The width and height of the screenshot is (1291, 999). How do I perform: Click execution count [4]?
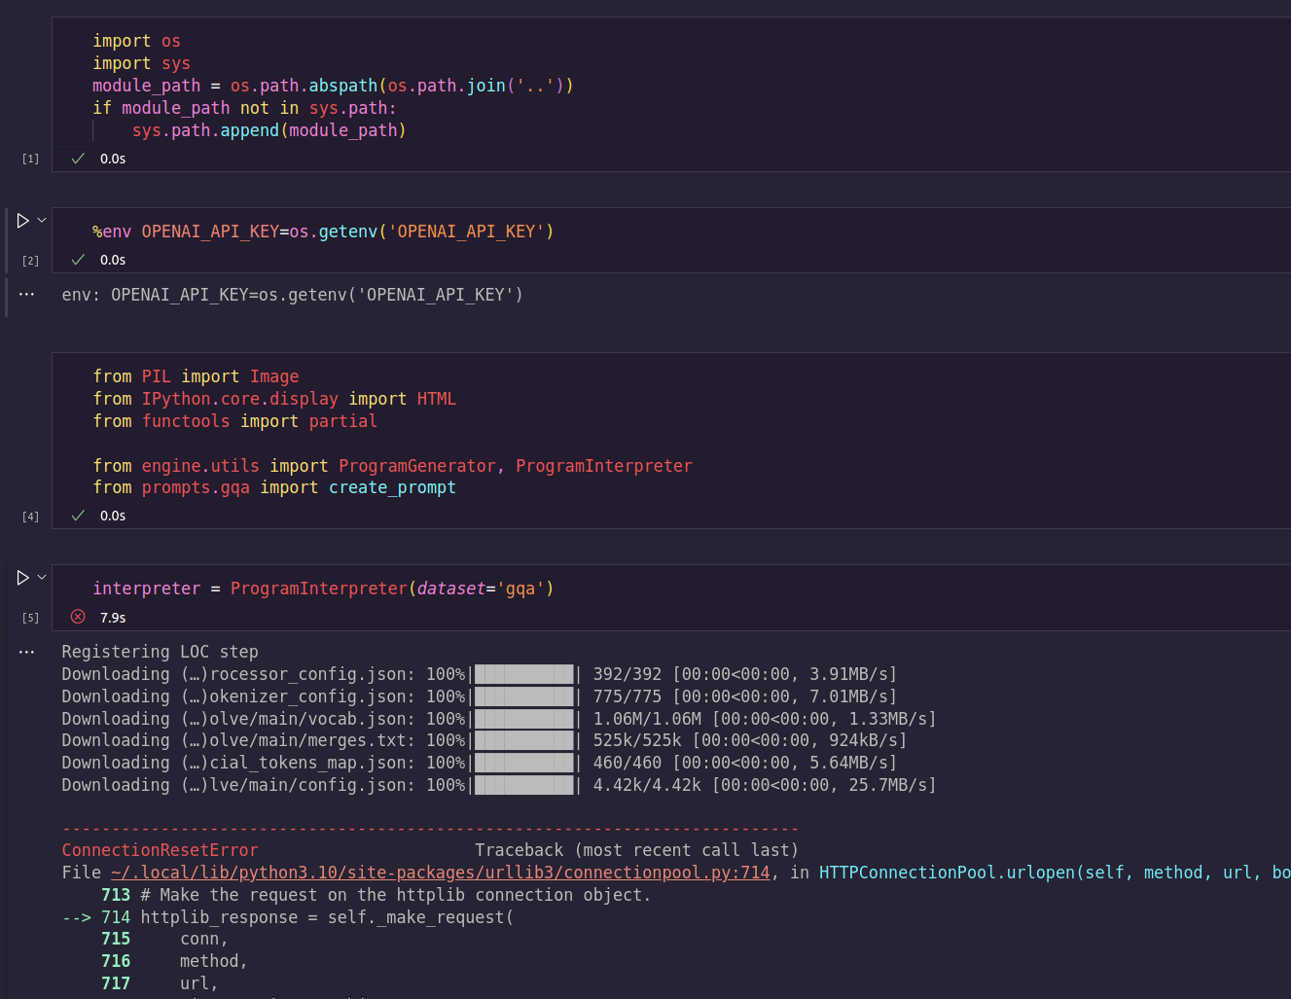31,517
